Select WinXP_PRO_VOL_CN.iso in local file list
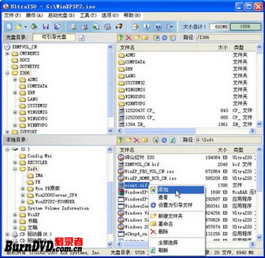The height and width of the screenshot is (258, 265). point(146,172)
